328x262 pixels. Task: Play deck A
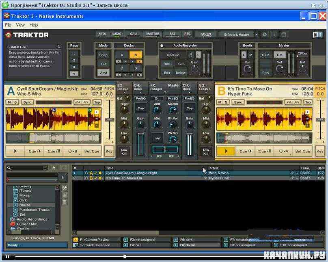point(15,151)
